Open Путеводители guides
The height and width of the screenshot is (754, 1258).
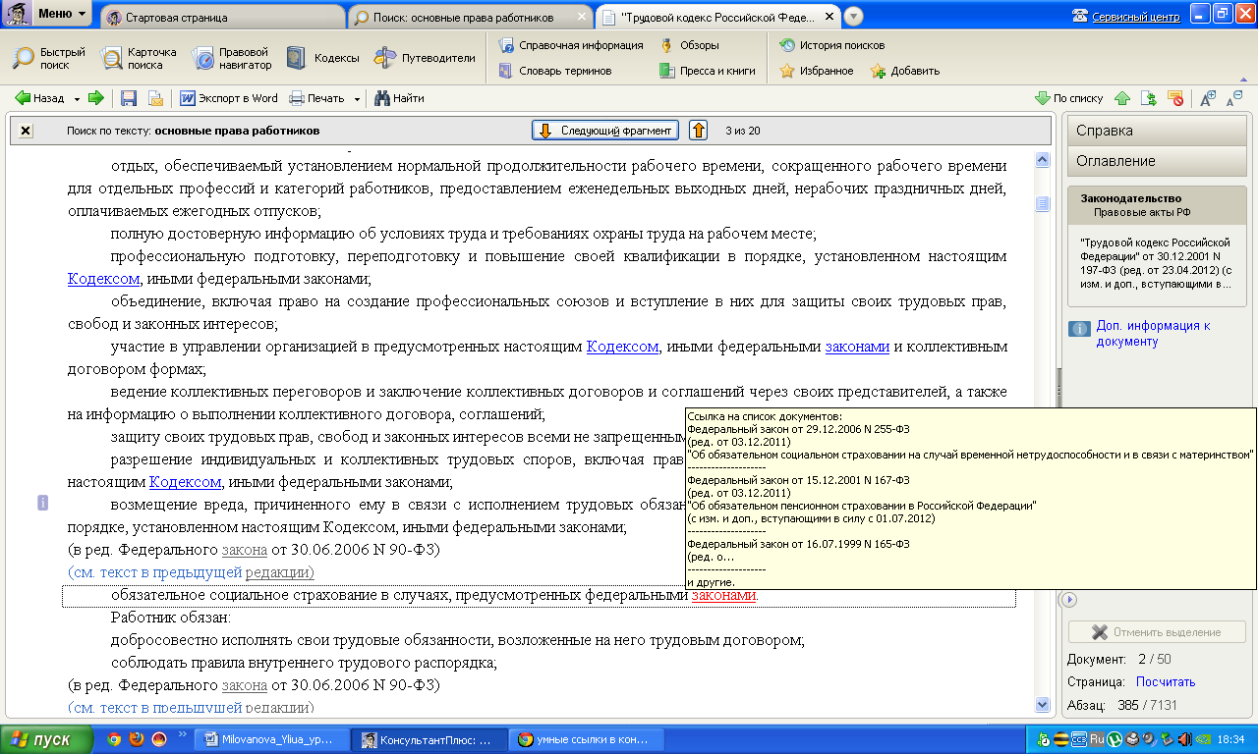click(425, 58)
